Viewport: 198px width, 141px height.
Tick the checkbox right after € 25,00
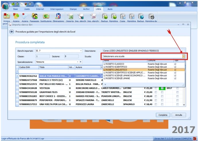(156, 92)
